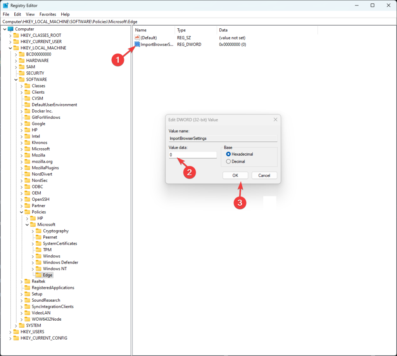
Task: Confirm the DWORD edit with OK
Action: [235, 175]
